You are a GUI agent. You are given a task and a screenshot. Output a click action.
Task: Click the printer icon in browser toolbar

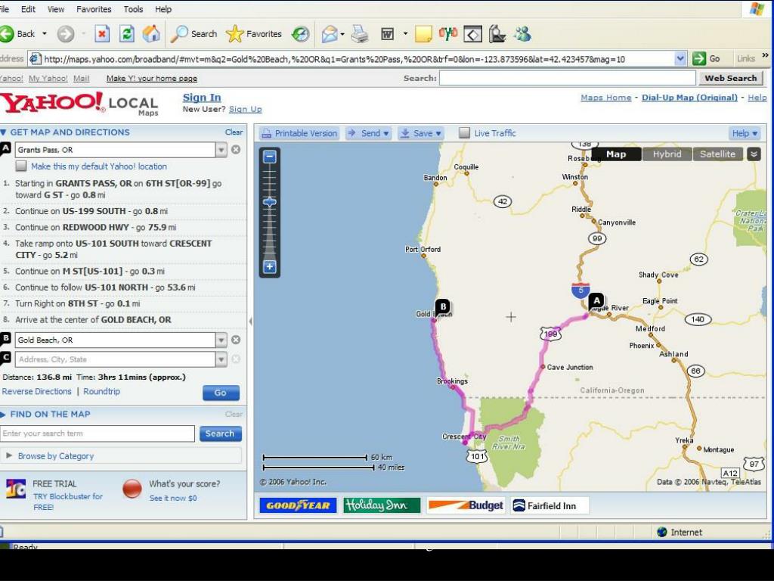pos(360,34)
